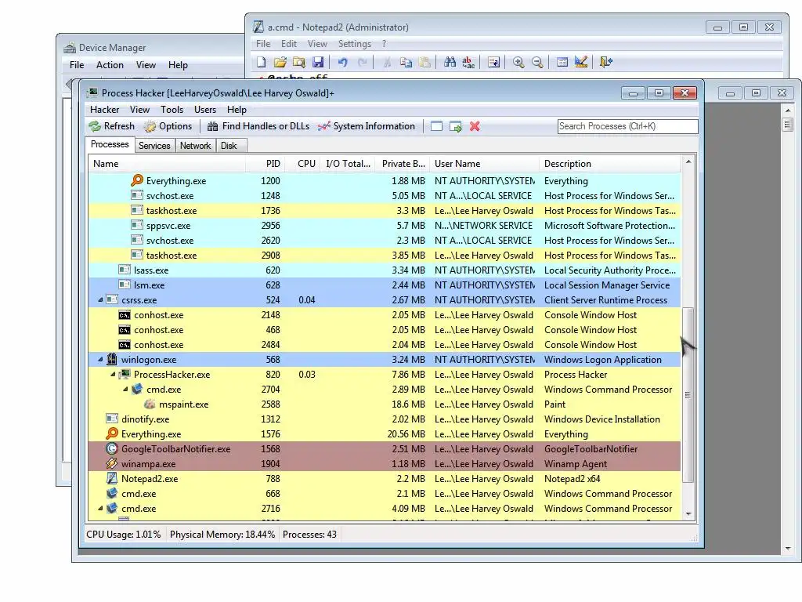Click the Physical Memory status bar entry
802x602 pixels.
[x=222, y=535]
